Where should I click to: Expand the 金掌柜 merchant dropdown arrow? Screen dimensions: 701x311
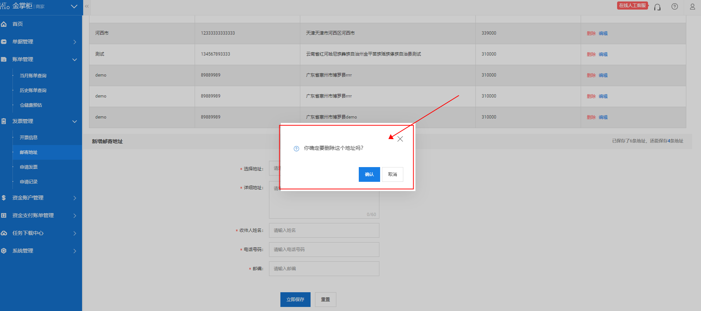(74, 7)
